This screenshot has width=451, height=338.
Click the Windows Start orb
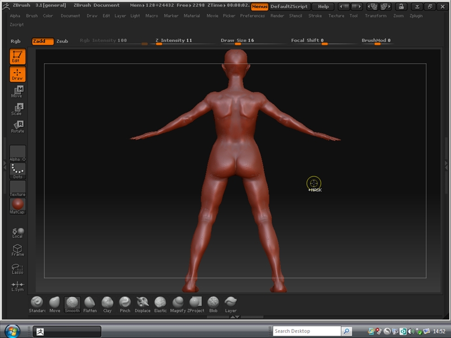(x=12, y=331)
